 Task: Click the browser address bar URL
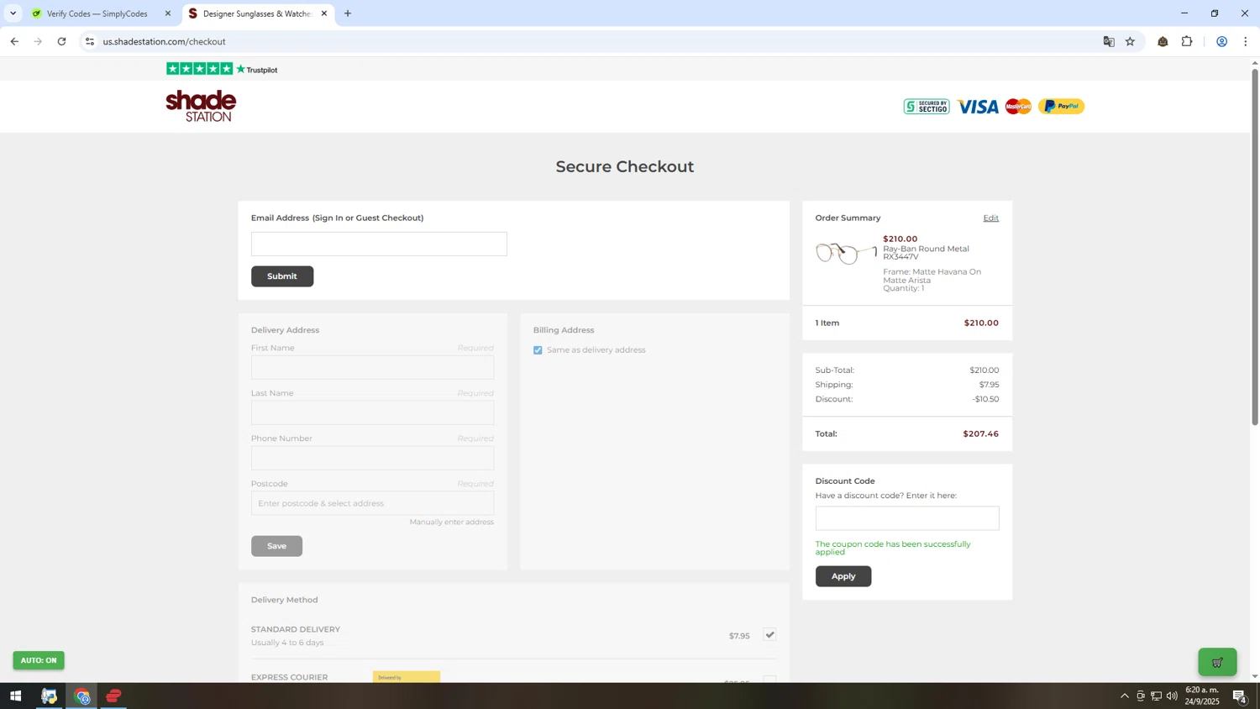(165, 41)
